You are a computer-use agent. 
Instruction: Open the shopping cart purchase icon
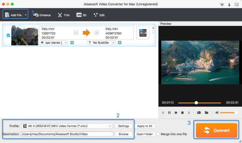222,5
